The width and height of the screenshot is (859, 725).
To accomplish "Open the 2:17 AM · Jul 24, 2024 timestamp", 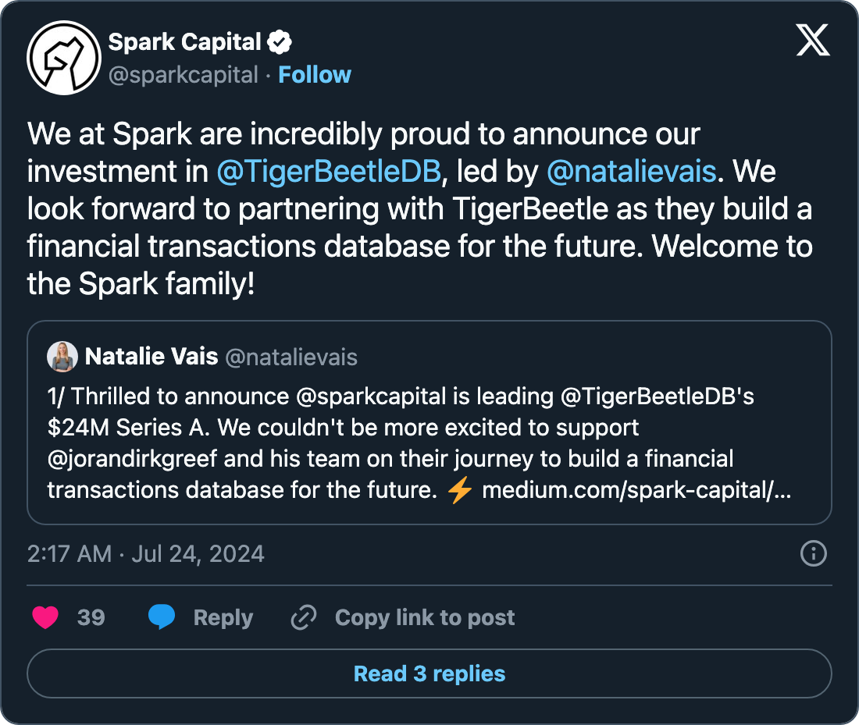I will click(146, 554).
